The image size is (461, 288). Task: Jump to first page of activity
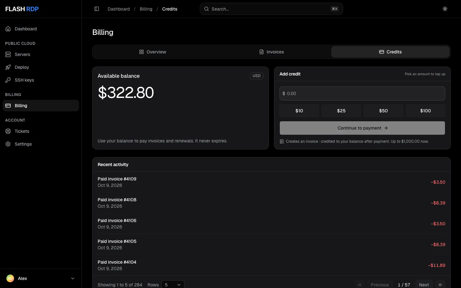[360, 284]
